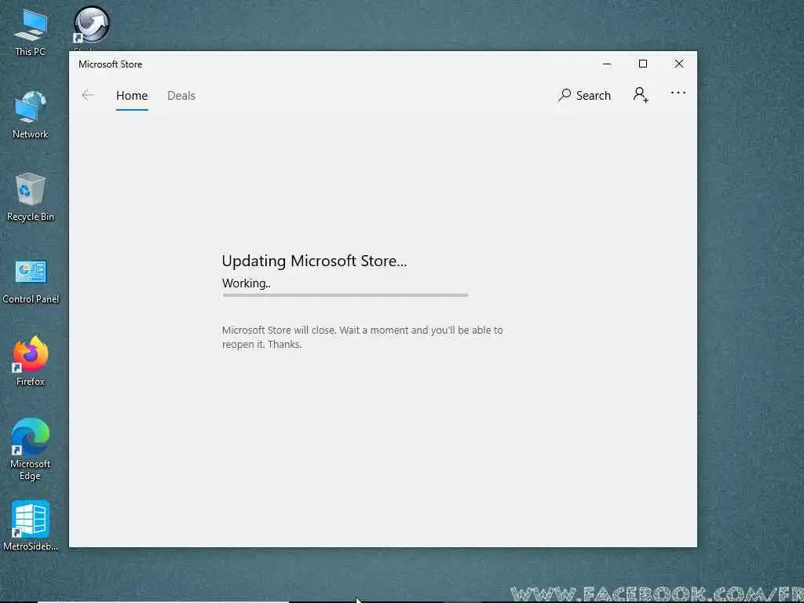The height and width of the screenshot is (603, 804).
Task: Open the Recycle Bin icon
Action: click(x=31, y=197)
